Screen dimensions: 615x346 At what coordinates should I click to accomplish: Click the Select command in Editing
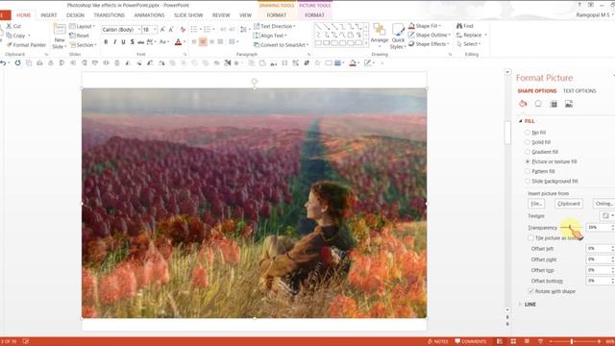[468, 44]
